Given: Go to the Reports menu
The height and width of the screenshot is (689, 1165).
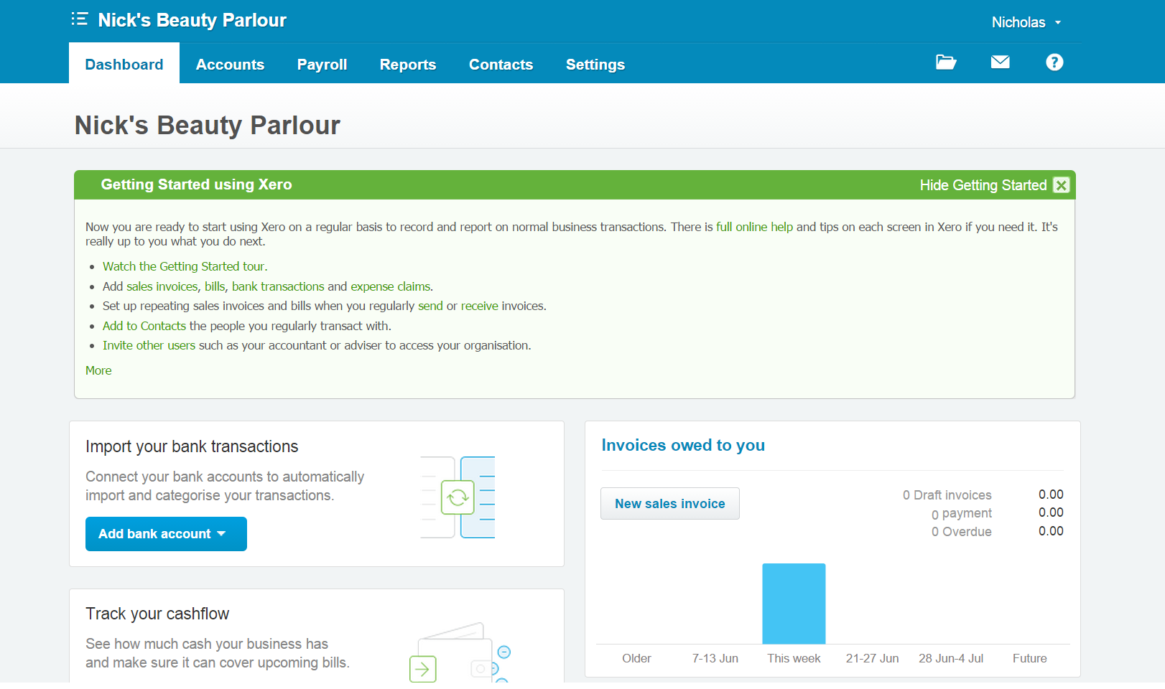Looking at the screenshot, I should pos(407,65).
